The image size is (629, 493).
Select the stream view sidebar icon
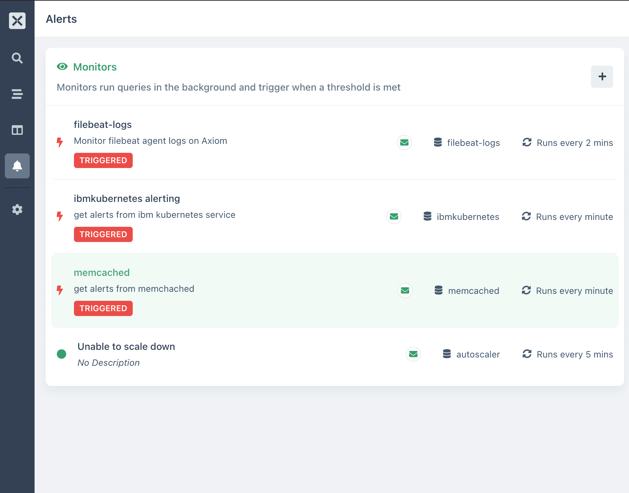point(17,94)
